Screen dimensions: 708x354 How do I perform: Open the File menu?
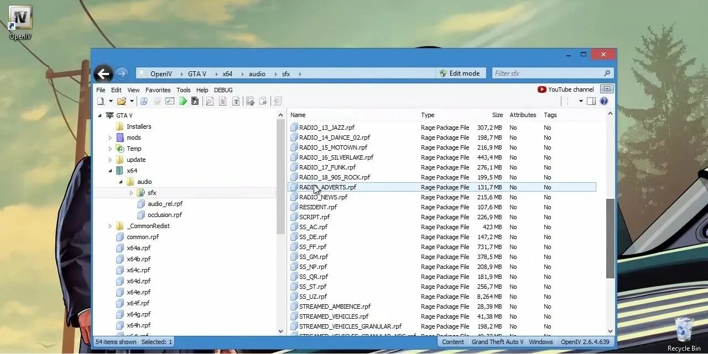click(x=101, y=90)
